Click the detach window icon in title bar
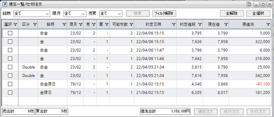274x117 pixels. pos(249,4)
